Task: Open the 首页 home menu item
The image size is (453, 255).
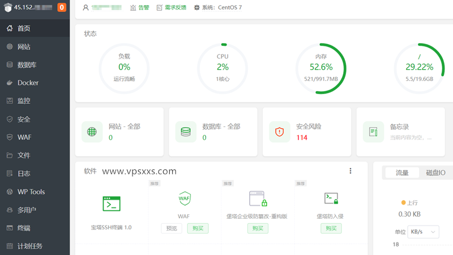Action: 35,28
